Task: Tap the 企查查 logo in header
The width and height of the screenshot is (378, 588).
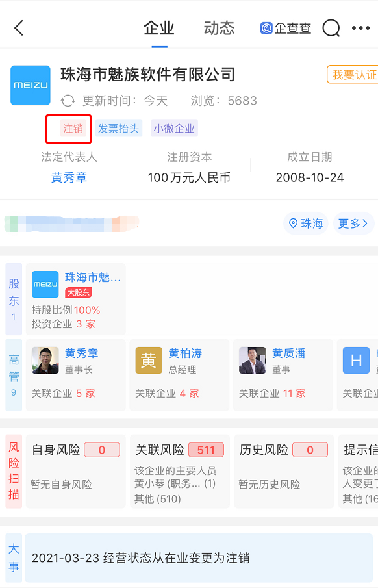Action: 286,28
